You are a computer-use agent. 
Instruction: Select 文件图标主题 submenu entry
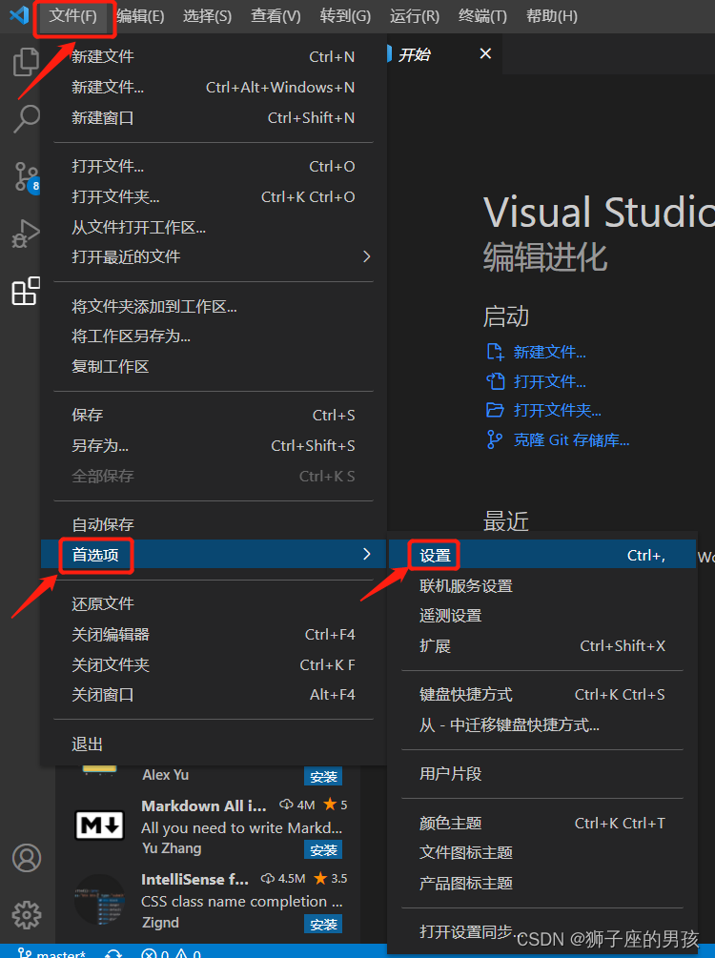(x=542, y=853)
